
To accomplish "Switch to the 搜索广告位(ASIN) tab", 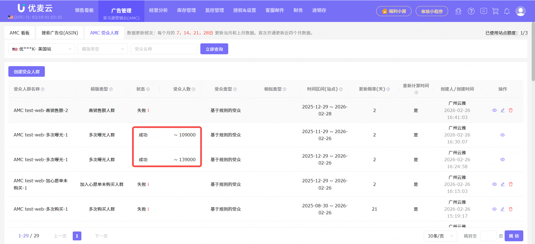I will (60, 33).
